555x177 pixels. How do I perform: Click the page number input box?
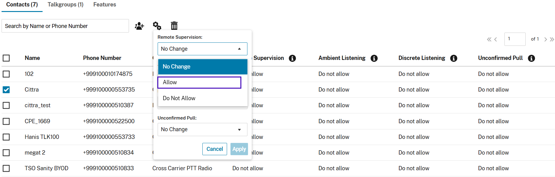tap(515, 39)
